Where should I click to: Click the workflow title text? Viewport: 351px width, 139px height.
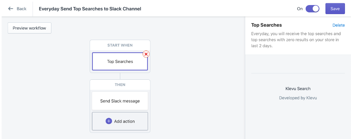tap(90, 9)
